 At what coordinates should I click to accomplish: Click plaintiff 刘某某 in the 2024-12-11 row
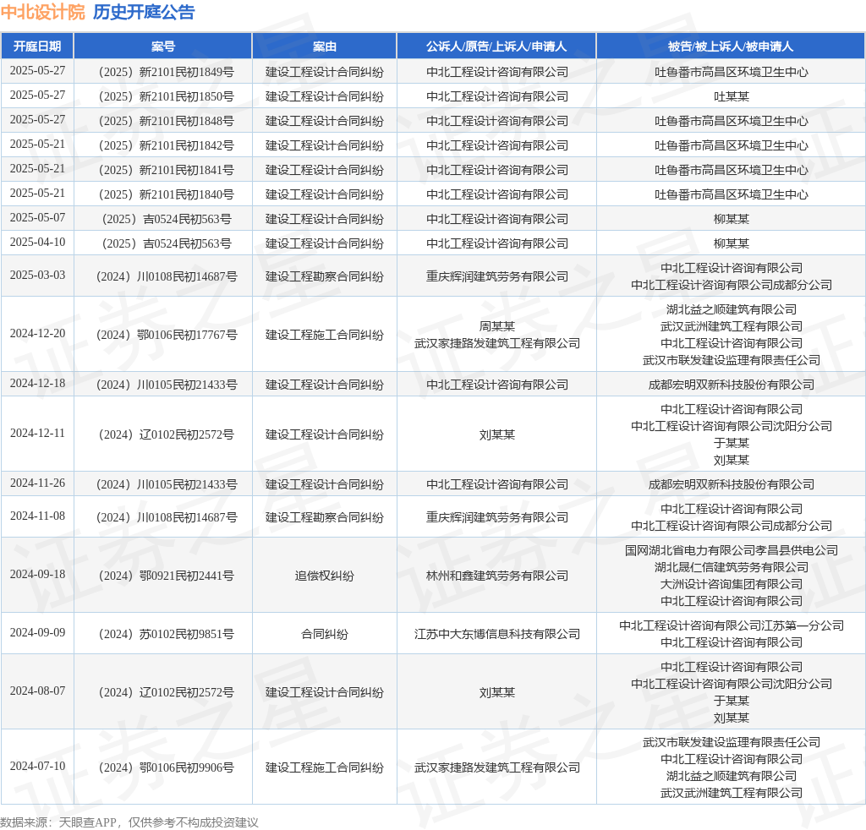click(x=496, y=435)
